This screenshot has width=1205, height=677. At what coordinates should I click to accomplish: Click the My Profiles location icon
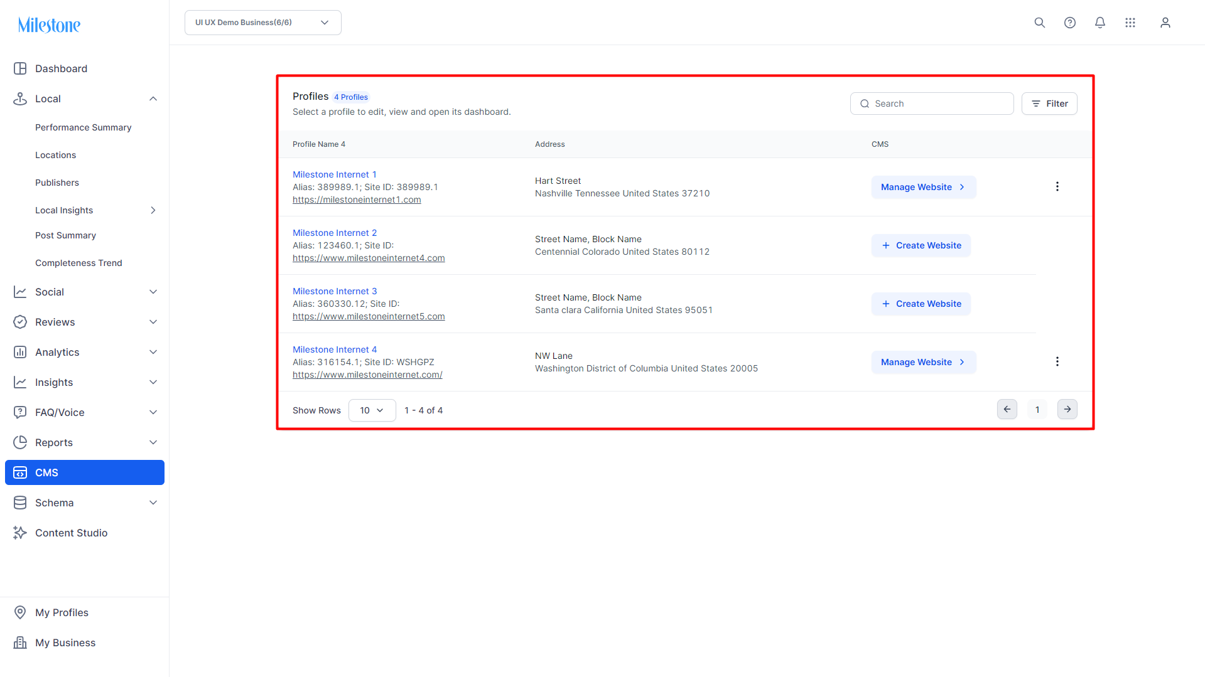pos(20,612)
